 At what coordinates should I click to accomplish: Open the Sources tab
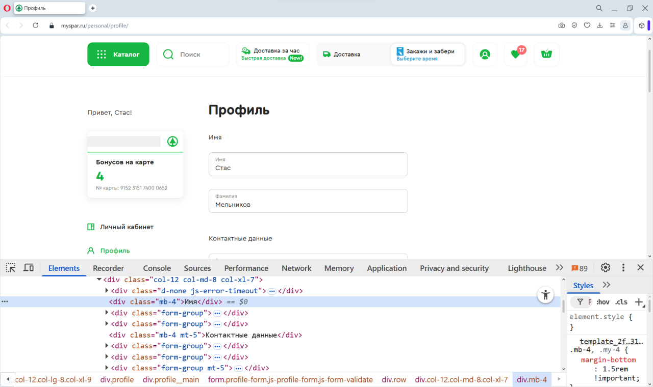[197, 268]
